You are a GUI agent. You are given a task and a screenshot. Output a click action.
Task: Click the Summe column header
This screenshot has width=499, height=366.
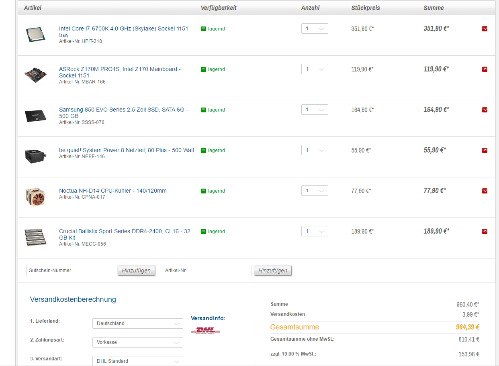tap(434, 8)
